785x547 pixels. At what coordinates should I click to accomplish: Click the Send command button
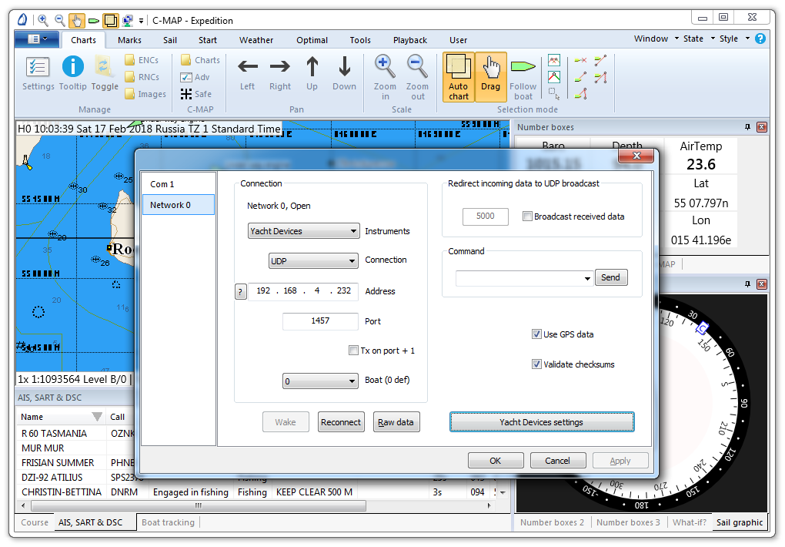[611, 277]
